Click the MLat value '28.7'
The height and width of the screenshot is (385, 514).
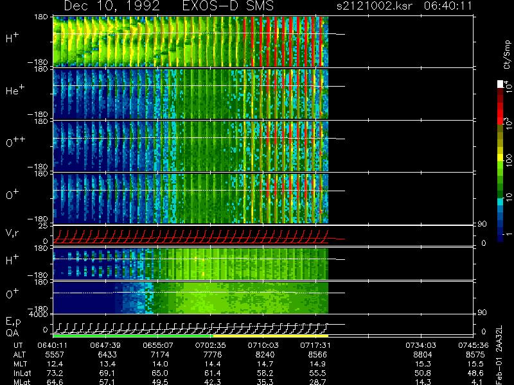(x=317, y=382)
